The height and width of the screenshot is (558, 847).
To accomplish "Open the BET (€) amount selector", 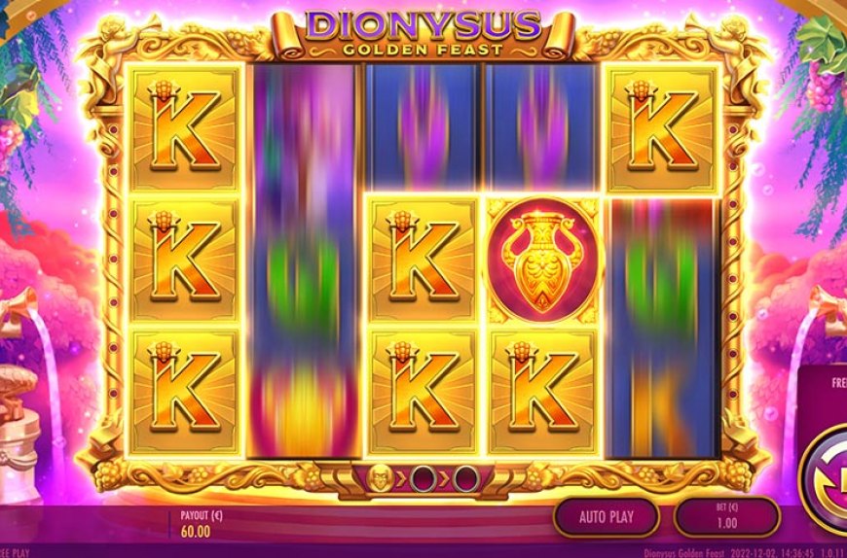I will coord(727,517).
